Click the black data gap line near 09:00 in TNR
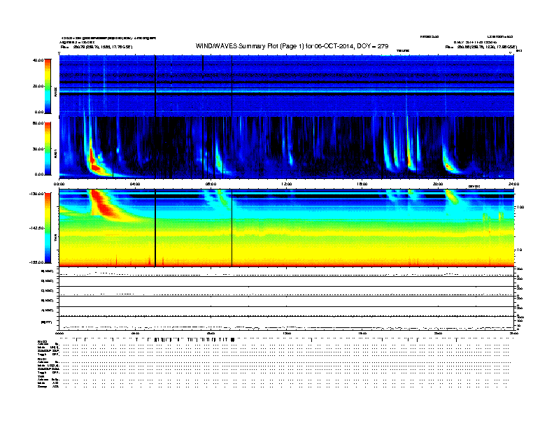 pyautogui.click(x=232, y=228)
